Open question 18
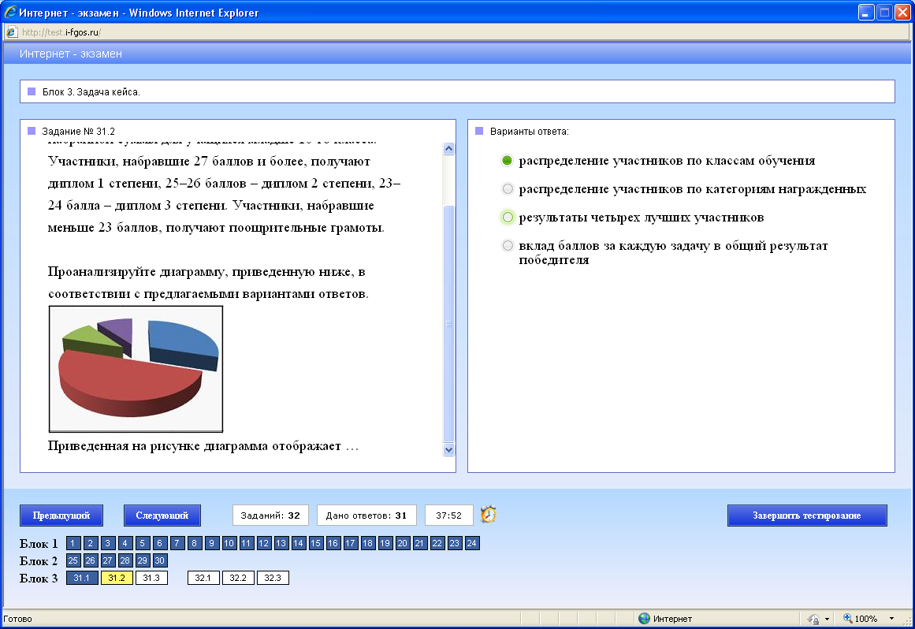Screen dimensions: 915x629 coord(367,543)
